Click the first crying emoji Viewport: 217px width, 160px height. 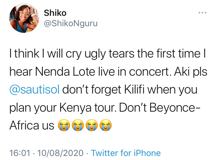pyautogui.click(x=63, y=125)
